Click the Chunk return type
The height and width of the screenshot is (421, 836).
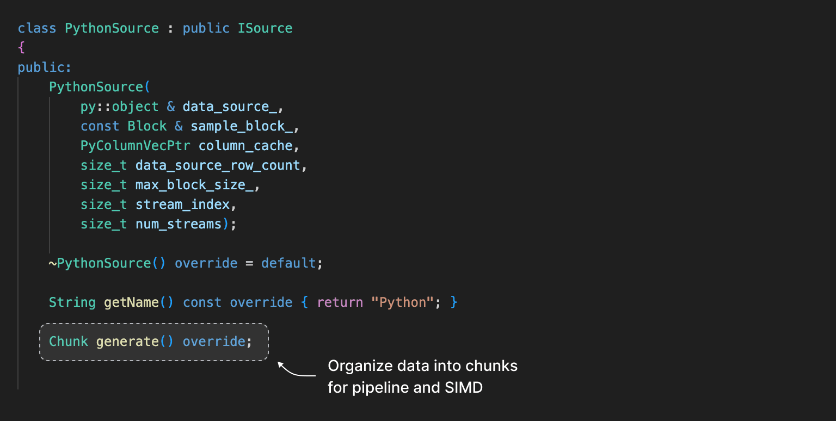[69, 342]
